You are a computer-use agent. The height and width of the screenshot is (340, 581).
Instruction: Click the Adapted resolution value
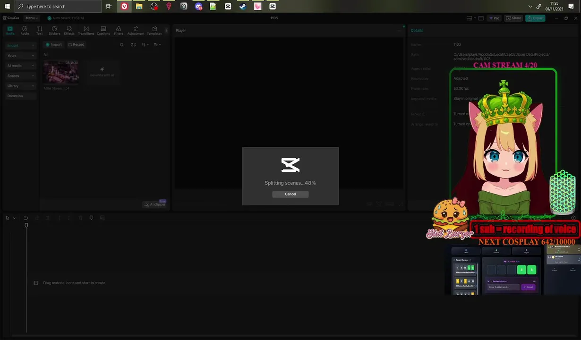pyautogui.click(x=461, y=78)
